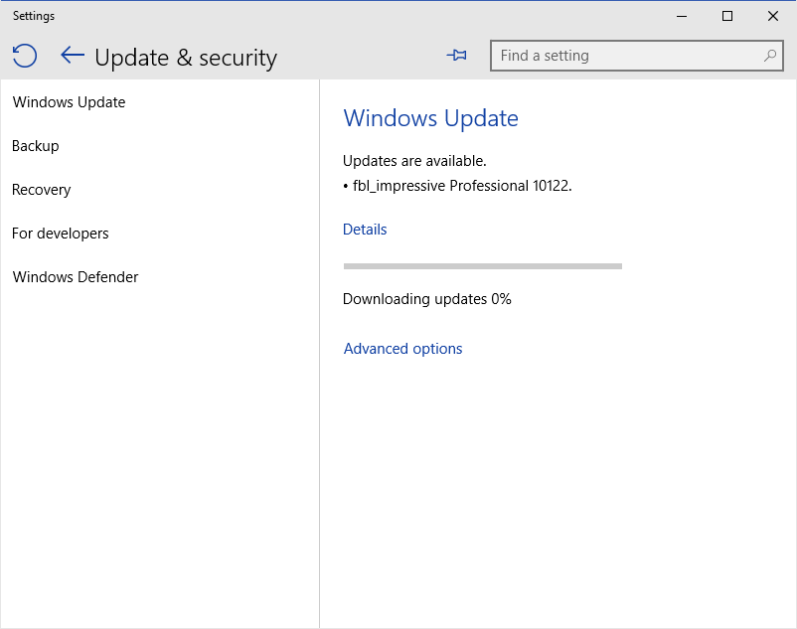Maximize the Settings window
Screen dimensions: 797x629
coord(727,16)
